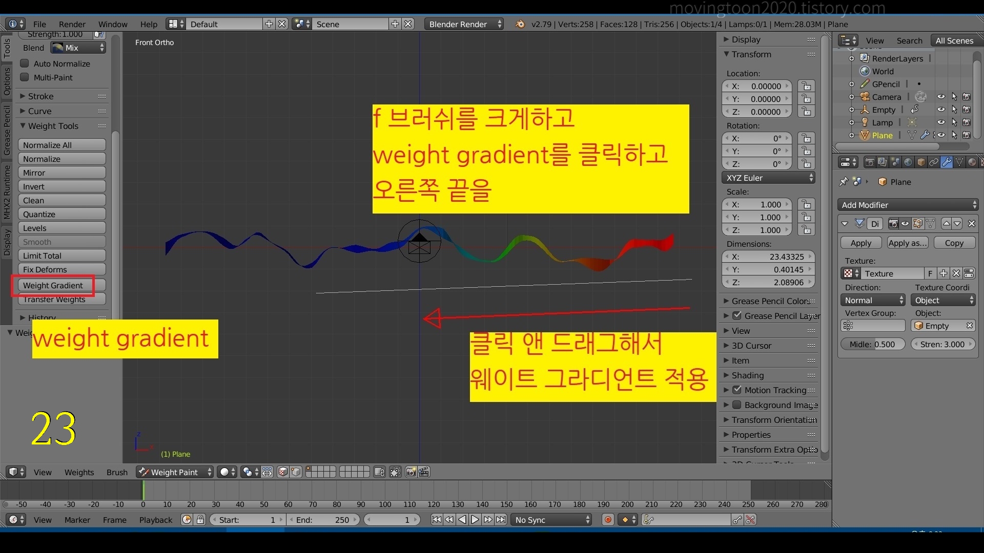Jump to the last frame in timeline

501,520
